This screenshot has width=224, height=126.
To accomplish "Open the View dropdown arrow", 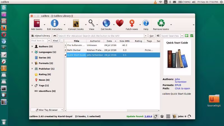I will click(x=97, y=25).
